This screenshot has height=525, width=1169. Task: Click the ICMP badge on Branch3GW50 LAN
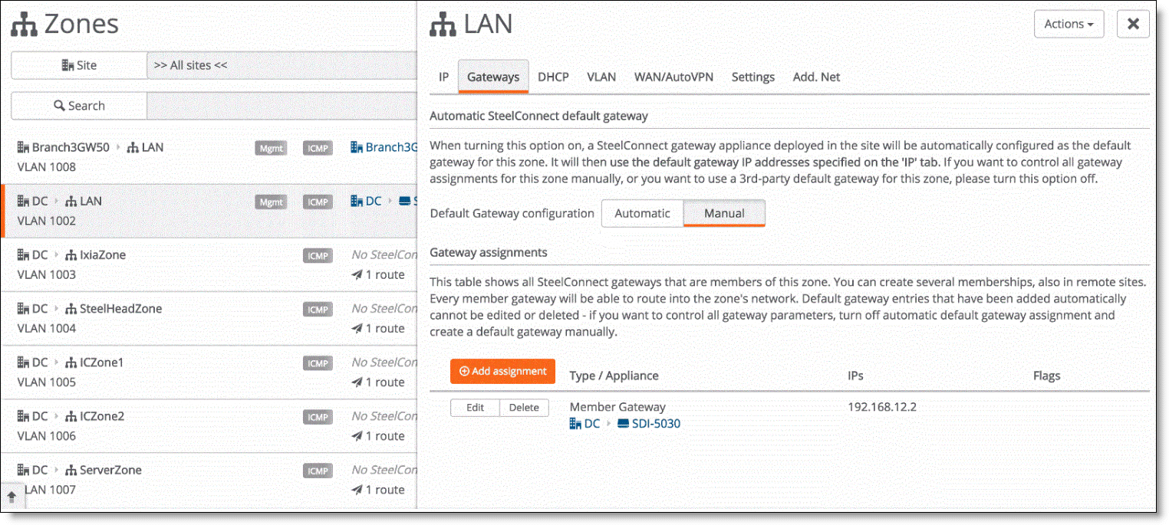click(318, 148)
